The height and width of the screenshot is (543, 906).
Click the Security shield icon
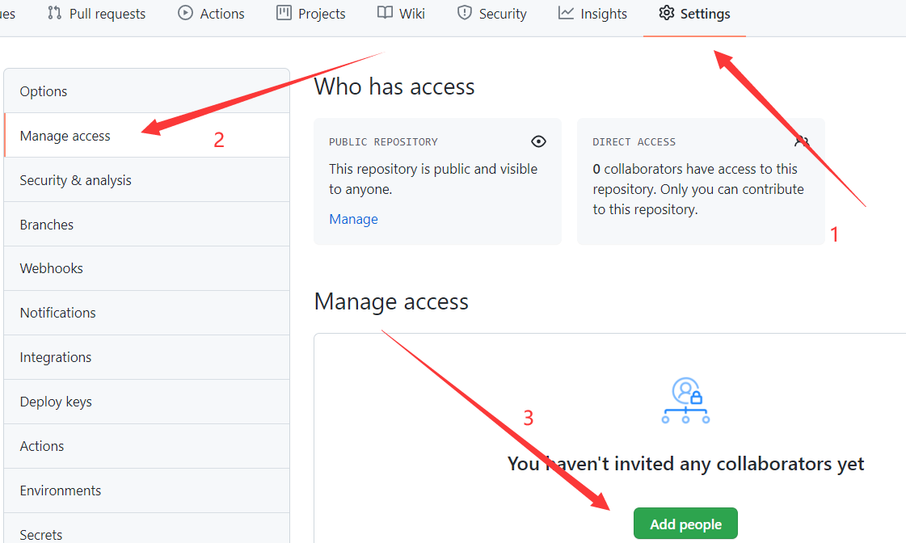point(464,13)
